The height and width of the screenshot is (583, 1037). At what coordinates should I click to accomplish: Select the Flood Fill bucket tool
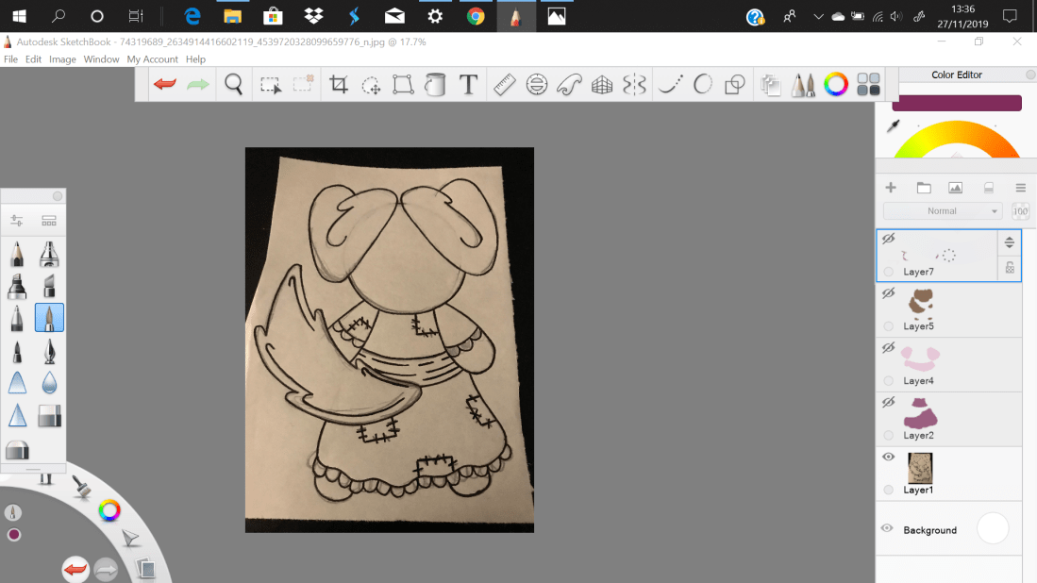click(x=435, y=85)
